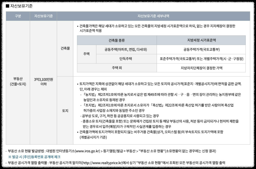Click the 주택 외 cell
256x169 pixels.
coord(116,68)
